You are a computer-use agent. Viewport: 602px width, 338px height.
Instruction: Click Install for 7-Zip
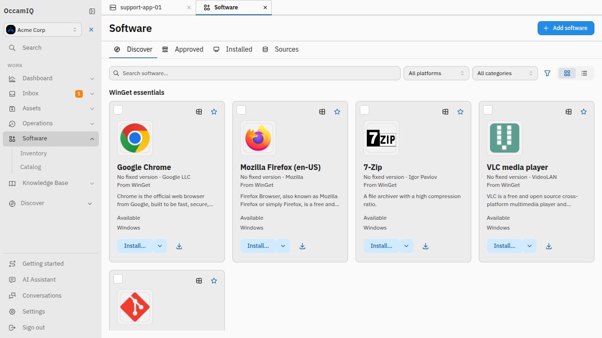tap(381, 246)
